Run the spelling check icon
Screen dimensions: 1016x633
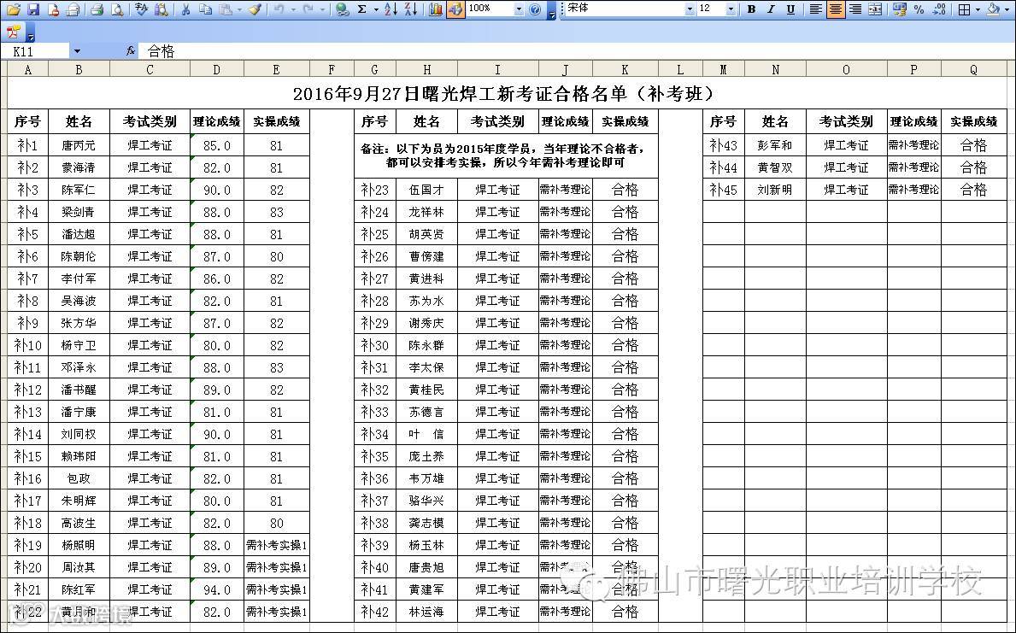[141, 9]
